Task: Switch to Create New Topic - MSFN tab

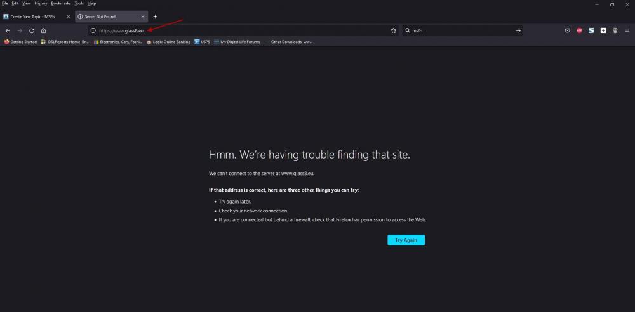Action: tap(32, 16)
